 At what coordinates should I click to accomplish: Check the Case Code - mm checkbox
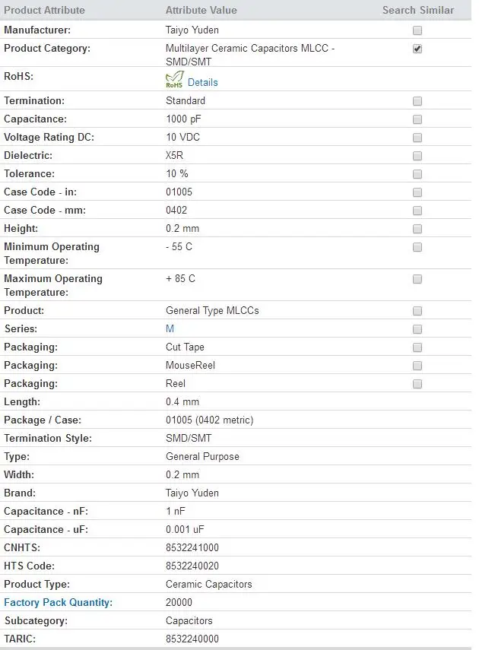[417, 211]
